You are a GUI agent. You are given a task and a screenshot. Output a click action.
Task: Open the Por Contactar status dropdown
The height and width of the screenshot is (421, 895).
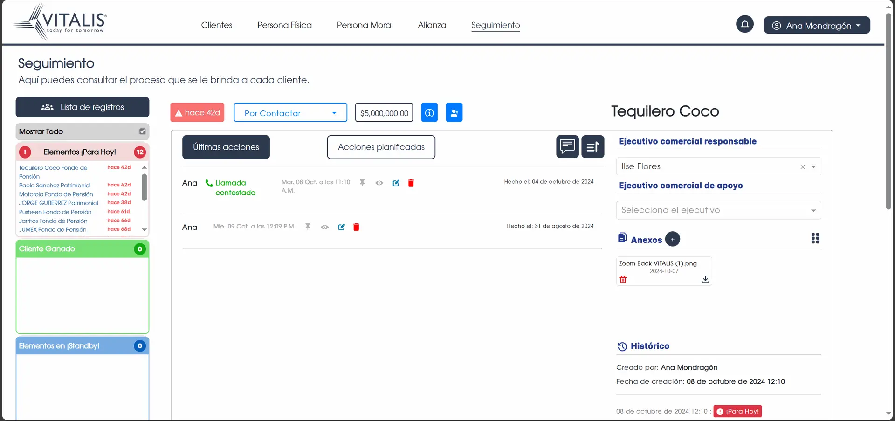click(290, 113)
